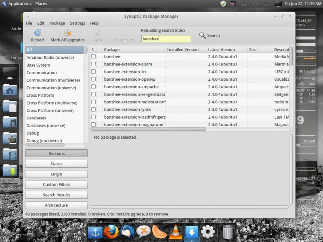
Task: Mark banshee-extension-alarm checkbox
Action: coord(94,64)
